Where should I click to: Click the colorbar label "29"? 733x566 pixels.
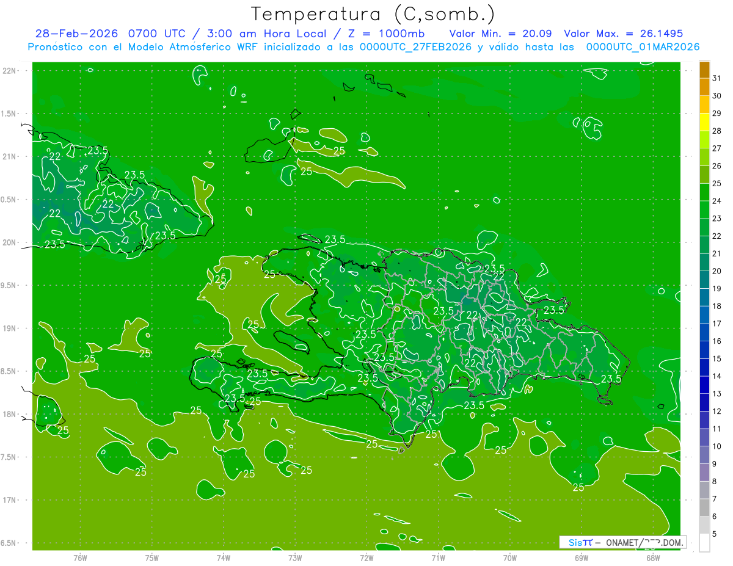pyautogui.click(x=717, y=113)
